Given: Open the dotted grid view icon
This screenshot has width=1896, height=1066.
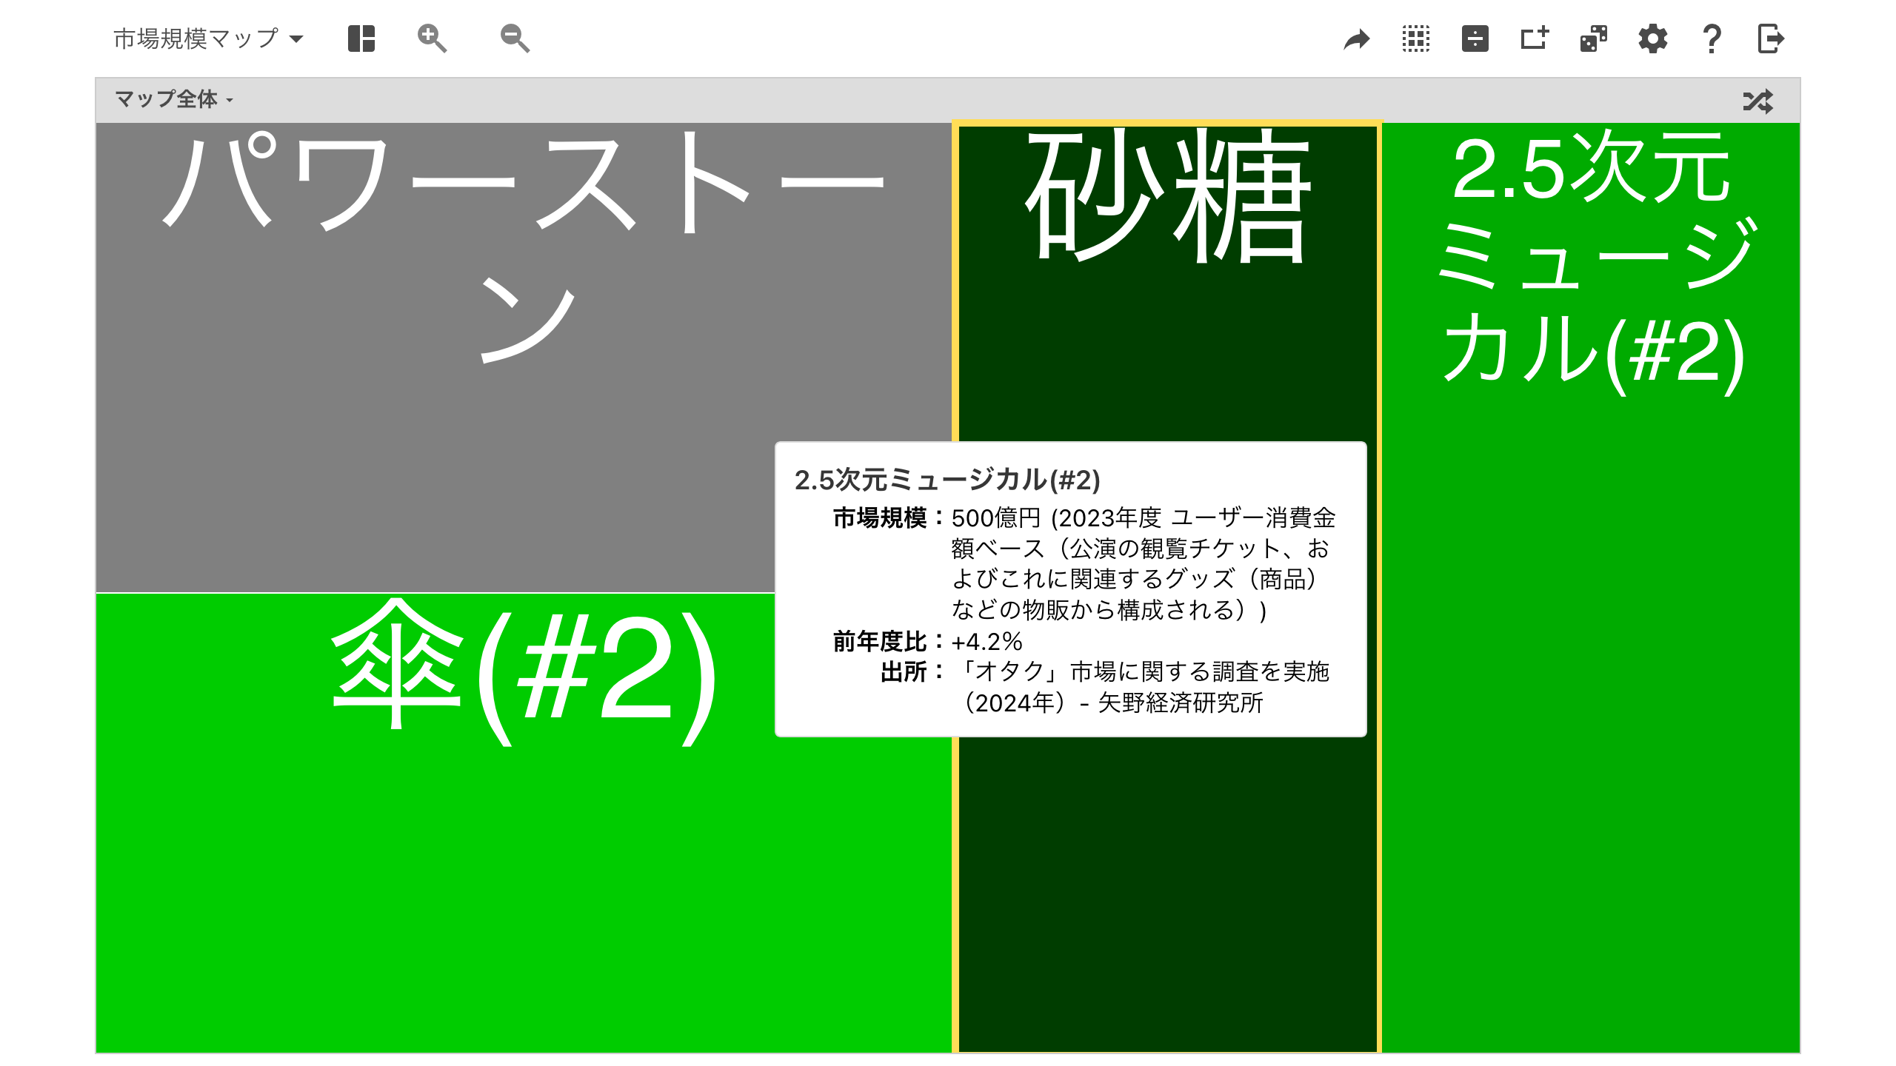Looking at the screenshot, I should tap(1416, 38).
